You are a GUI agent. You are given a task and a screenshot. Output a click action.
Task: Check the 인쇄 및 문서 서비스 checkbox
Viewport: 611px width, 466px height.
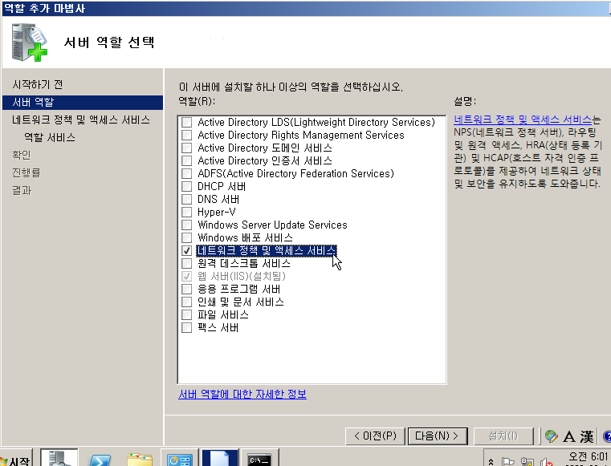(x=186, y=302)
